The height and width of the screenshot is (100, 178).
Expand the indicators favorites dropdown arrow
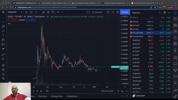tap(39, 12)
